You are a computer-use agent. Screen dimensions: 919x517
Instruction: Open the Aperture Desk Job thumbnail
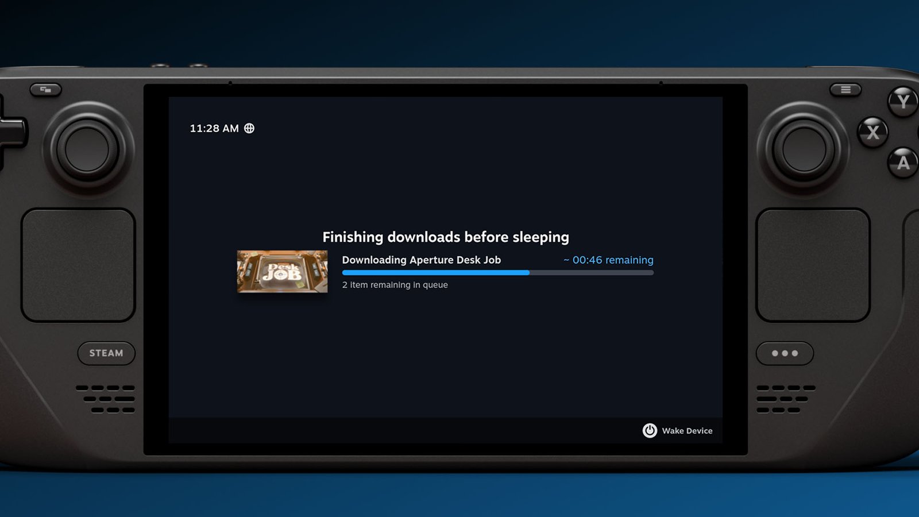pos(283,271)
